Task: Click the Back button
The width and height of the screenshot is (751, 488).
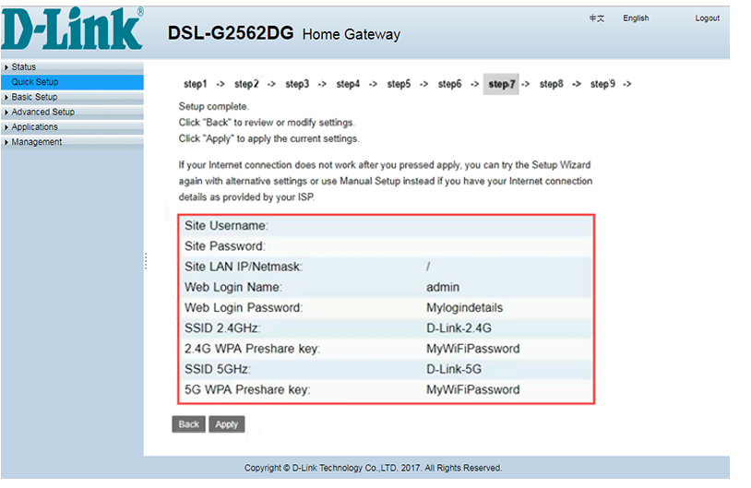Action: click(x=189, y=424)
